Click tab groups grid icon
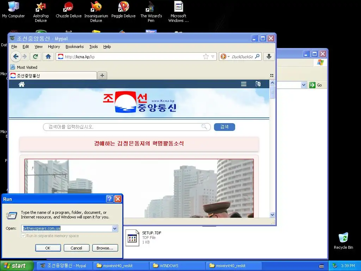 (272, 76)
